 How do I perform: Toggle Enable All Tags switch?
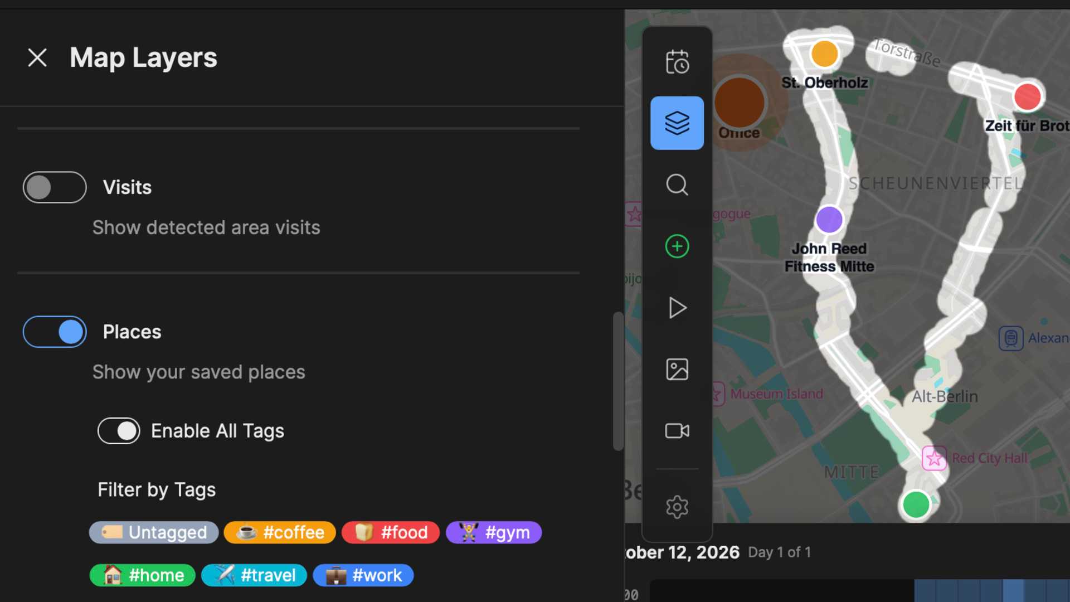119,431
